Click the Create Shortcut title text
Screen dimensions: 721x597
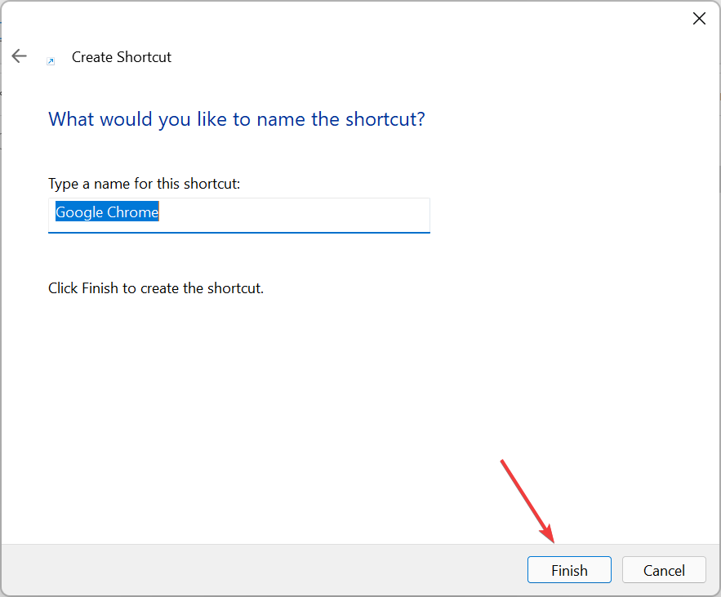(x=121, y=57)
